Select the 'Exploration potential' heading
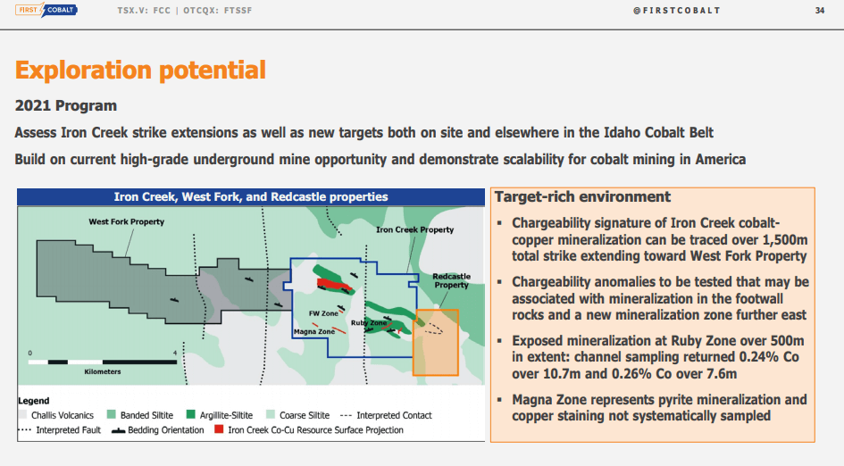Image resolution: width=844 pixels, height=466 pixels. (140, 70)
